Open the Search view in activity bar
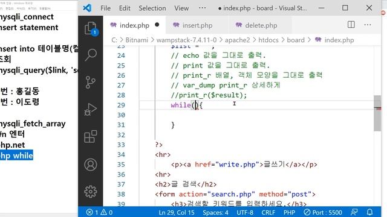This screenshot has height=217, width=387. [x=91, y=55]
